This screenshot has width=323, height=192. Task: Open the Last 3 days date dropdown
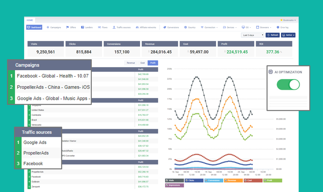pos(253,35)
